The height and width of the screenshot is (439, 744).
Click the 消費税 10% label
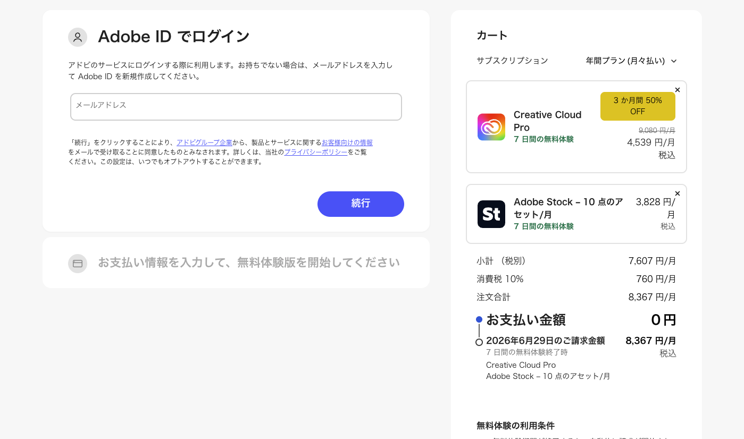(x=500, y=279)
